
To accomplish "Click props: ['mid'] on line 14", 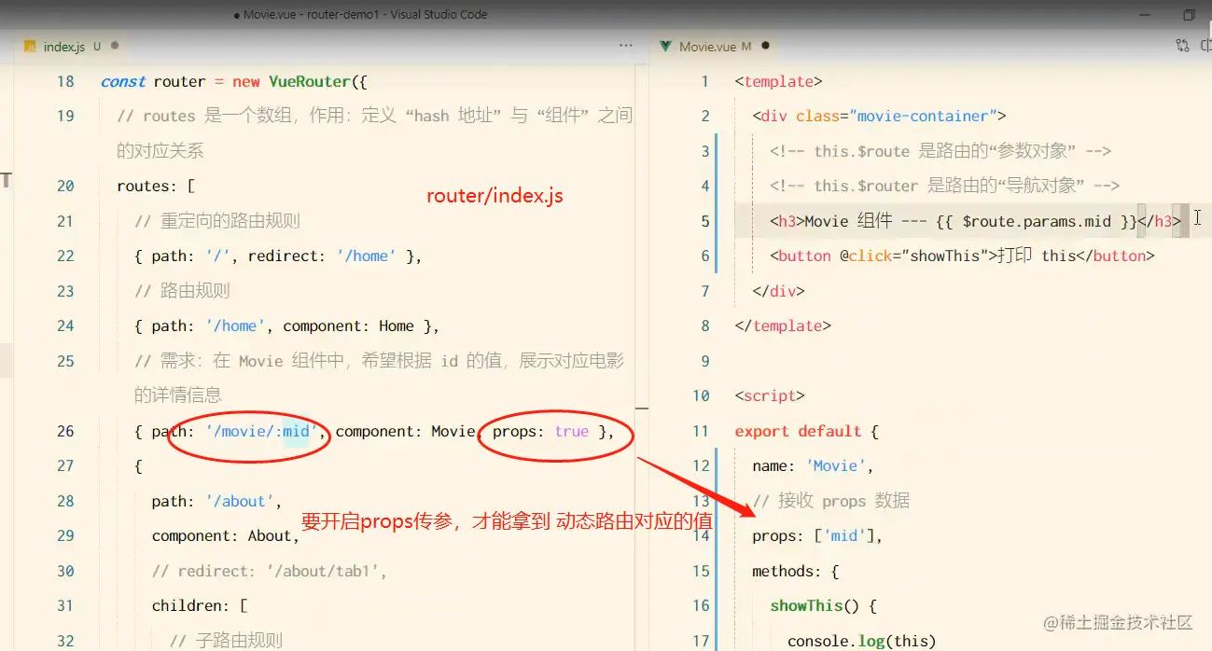I will point(817,535).
